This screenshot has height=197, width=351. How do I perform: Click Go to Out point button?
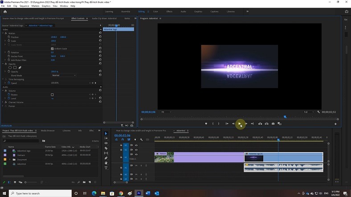pos(252,124)
